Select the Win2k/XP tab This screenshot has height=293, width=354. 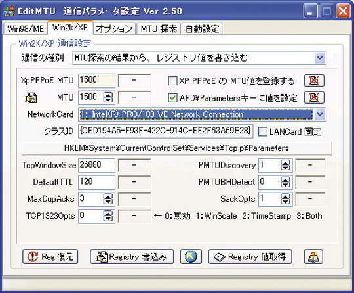click(70, 28)
